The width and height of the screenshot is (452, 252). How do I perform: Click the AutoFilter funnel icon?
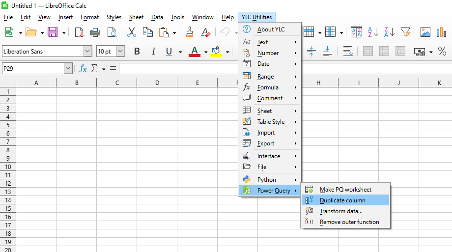click(x=406, y=32)
